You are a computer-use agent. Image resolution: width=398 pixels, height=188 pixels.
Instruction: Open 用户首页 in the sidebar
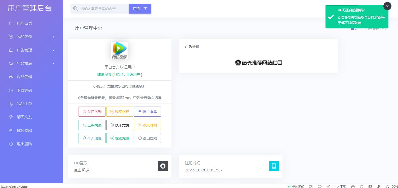(24, 23)
